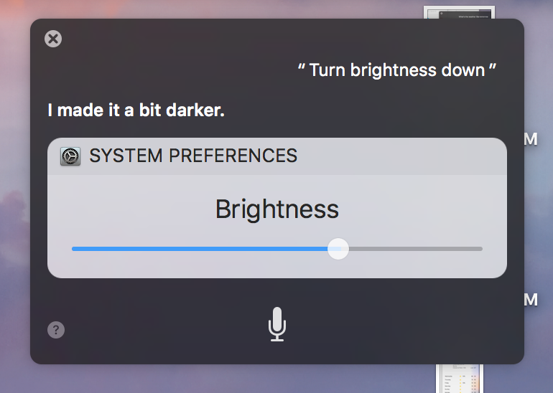The width and height of the screenshot is (553, 393).
Task: Click the System Preferences gear icon
Action: 70,156
